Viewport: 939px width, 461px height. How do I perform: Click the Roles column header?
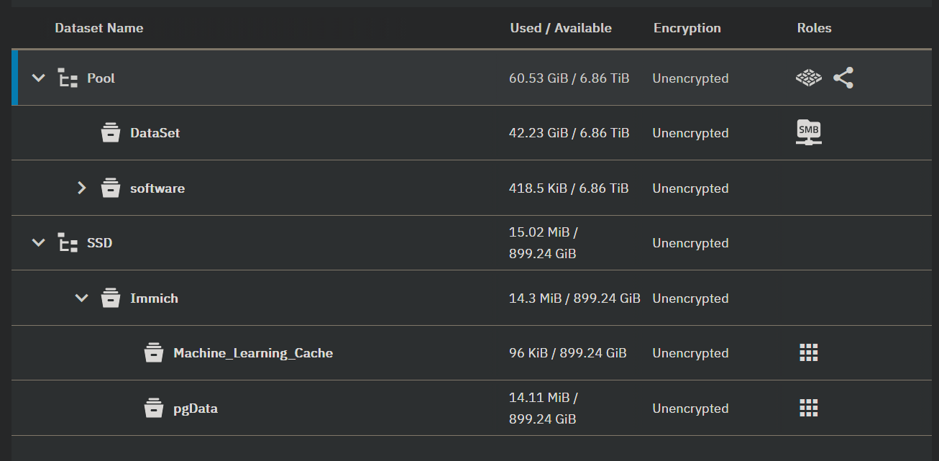[x=814, y=28]
